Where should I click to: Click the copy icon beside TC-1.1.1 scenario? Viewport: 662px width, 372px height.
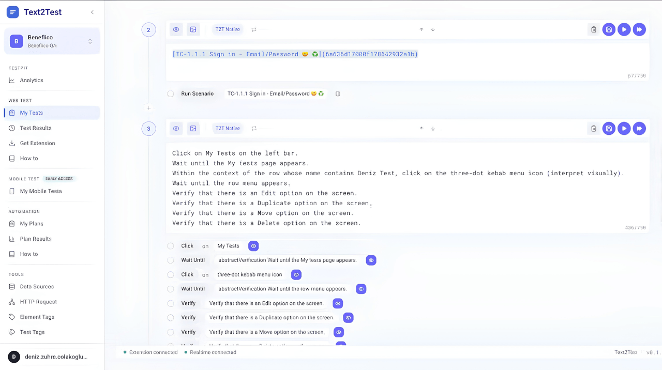click(x=338, y=94)
